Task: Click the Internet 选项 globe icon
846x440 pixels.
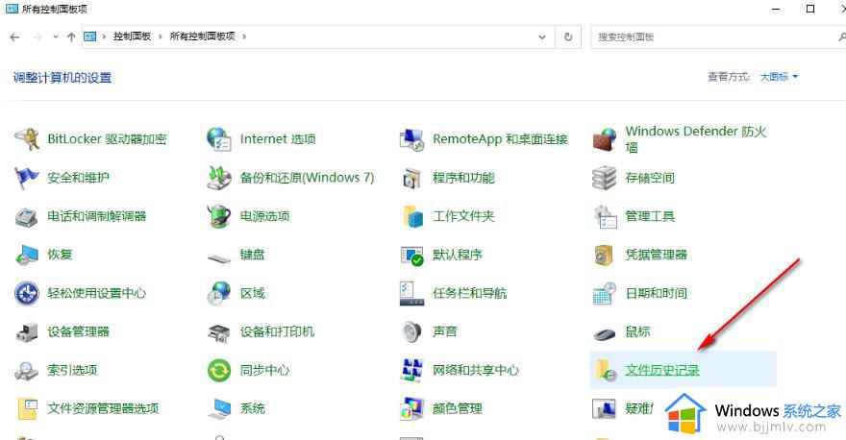Action: [219, 139]
